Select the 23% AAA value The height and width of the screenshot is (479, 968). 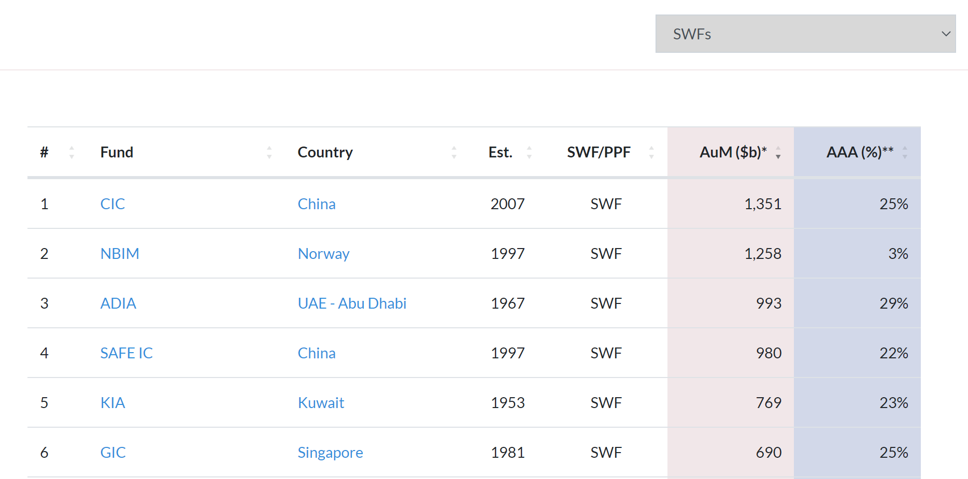tap(894, 402)
